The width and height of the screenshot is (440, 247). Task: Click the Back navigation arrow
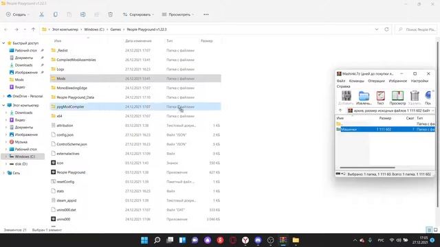click(x=6, y=30)
